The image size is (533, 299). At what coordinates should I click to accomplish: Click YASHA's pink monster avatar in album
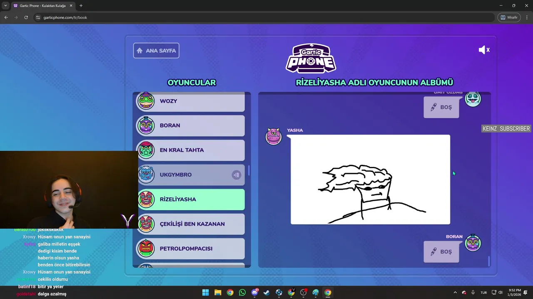point(274,136)
